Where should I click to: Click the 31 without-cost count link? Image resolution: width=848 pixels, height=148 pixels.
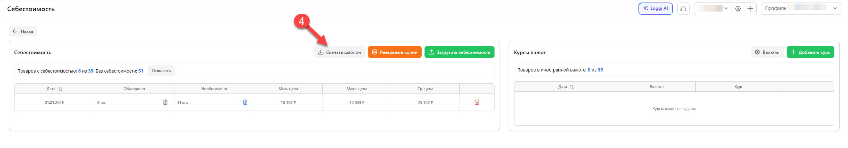click(141, 71)
